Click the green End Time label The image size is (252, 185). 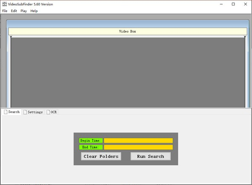click(x=91, y=147)
